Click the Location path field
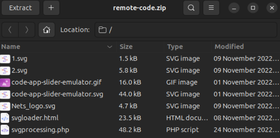 186,30
